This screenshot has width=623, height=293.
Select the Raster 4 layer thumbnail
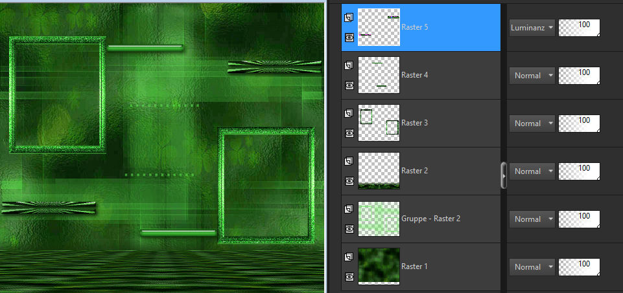point(379,75)
